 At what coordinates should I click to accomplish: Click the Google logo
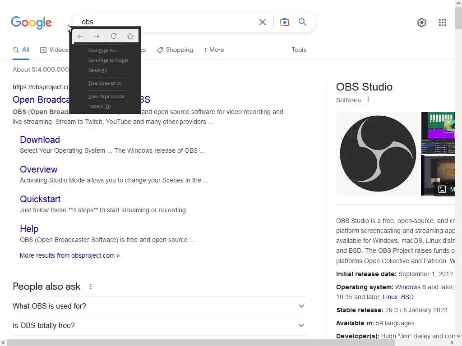tap(31, 23)
